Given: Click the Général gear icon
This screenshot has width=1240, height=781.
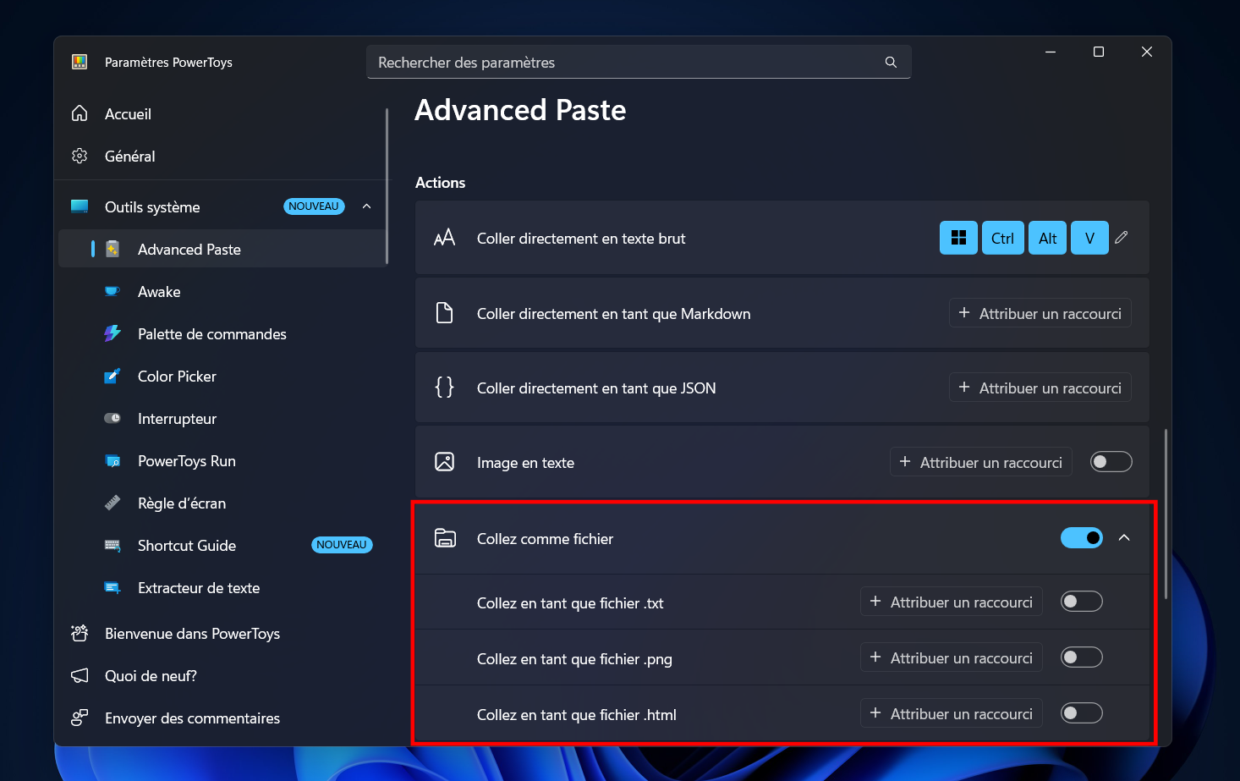Looking at the screenshot, I should 80,156.
